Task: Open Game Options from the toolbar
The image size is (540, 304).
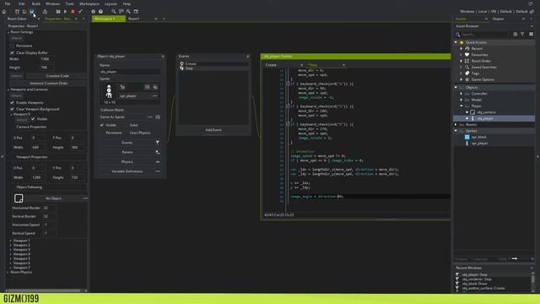Action: [x=93, y=12]
